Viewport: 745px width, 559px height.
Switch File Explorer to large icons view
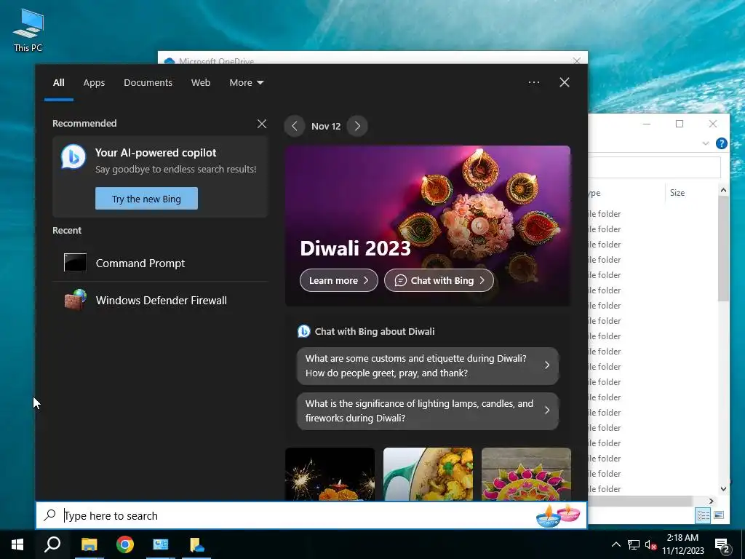coord(718,515)
